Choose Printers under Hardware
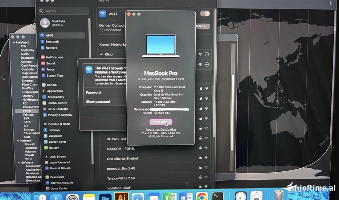Viewport: 339px width, 200px height. click(28, 115)
